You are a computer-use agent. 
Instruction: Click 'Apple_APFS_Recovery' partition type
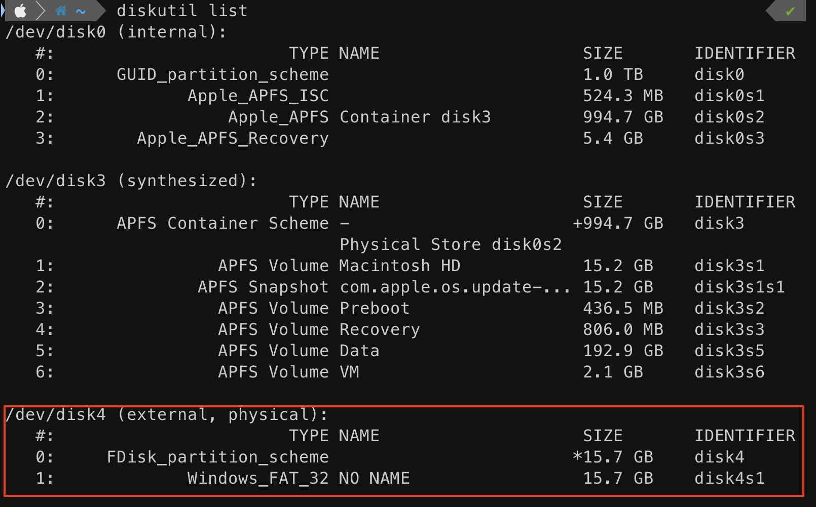233,138
